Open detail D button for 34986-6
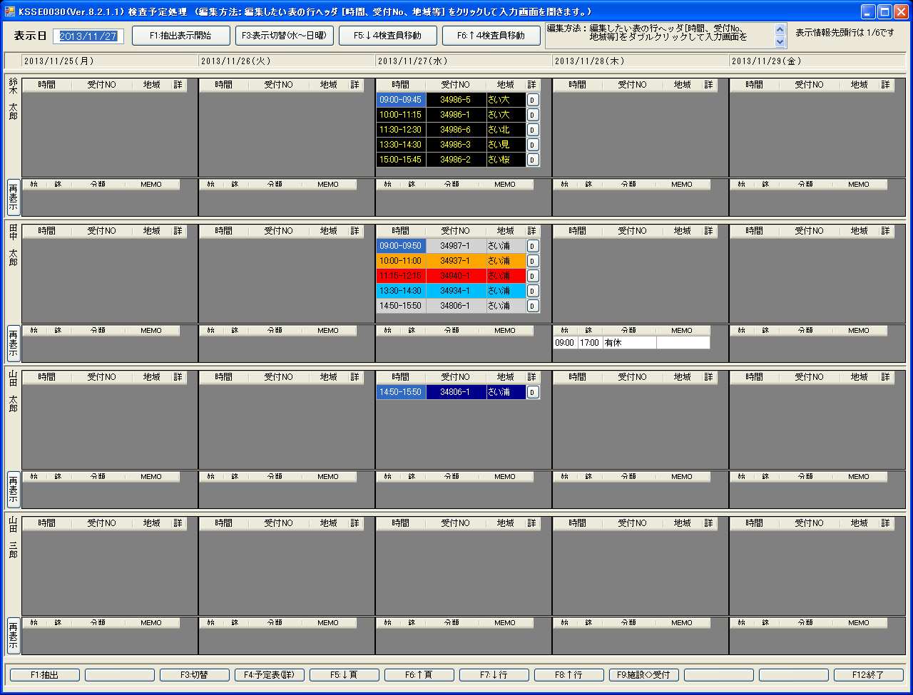Viewport: 913px width, 695px height. (x=533, y=130)
